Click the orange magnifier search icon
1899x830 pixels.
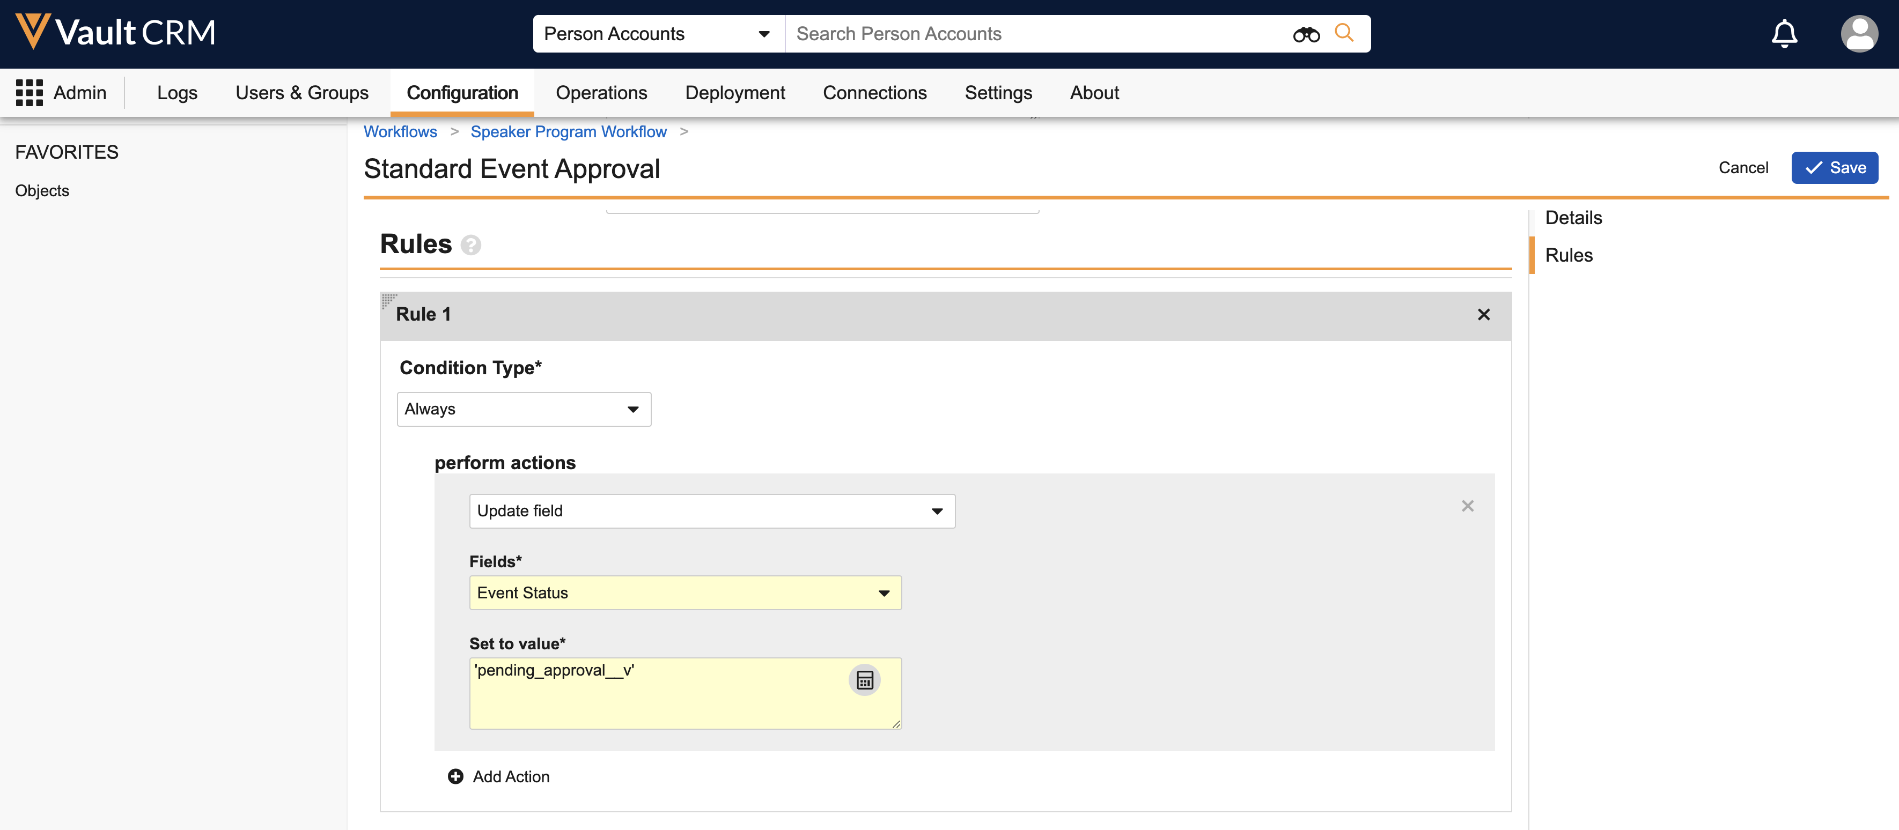pyautogui.click(x=1344, y=33)
